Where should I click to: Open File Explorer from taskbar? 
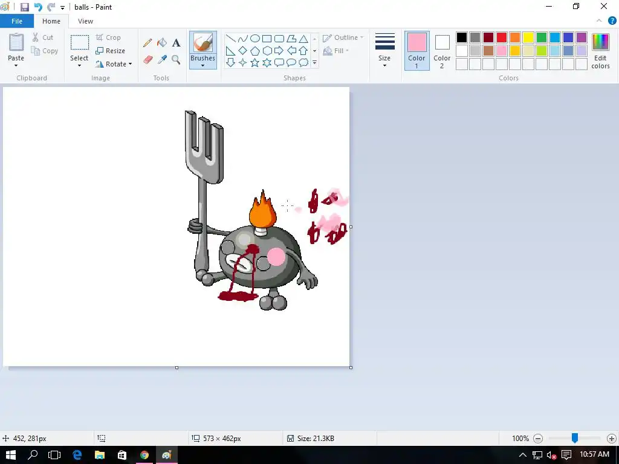[x=100, y=455]
